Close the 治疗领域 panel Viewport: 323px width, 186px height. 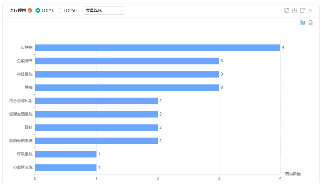coord(310,11)
